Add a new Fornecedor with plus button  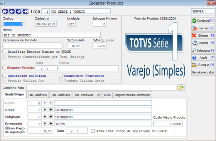51,123
